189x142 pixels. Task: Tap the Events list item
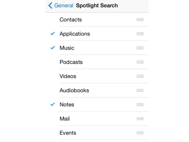[x=97, y=133]
